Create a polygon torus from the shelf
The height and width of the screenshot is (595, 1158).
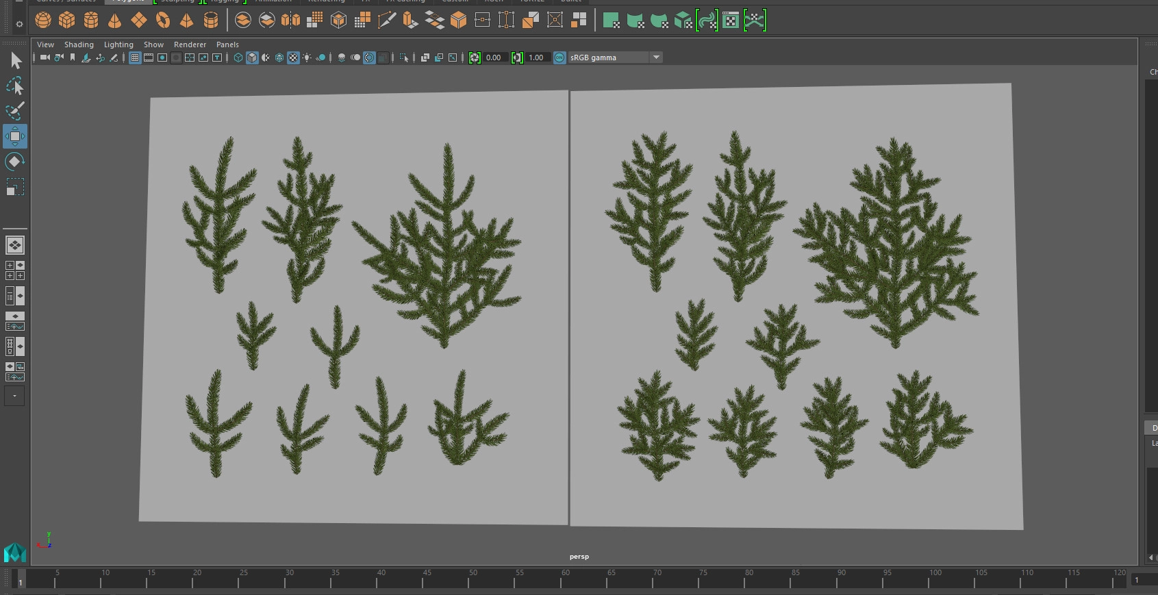coord(163,21)
